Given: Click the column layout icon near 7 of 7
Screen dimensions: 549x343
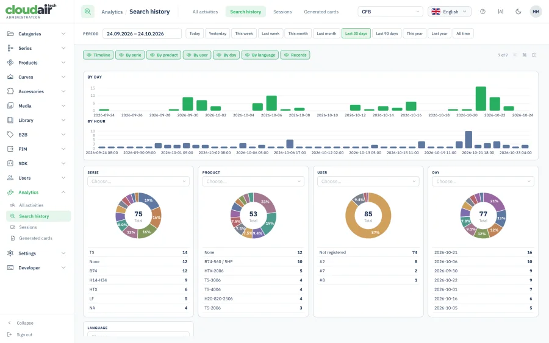Looking at the screenshot, I should click(534, 55).
